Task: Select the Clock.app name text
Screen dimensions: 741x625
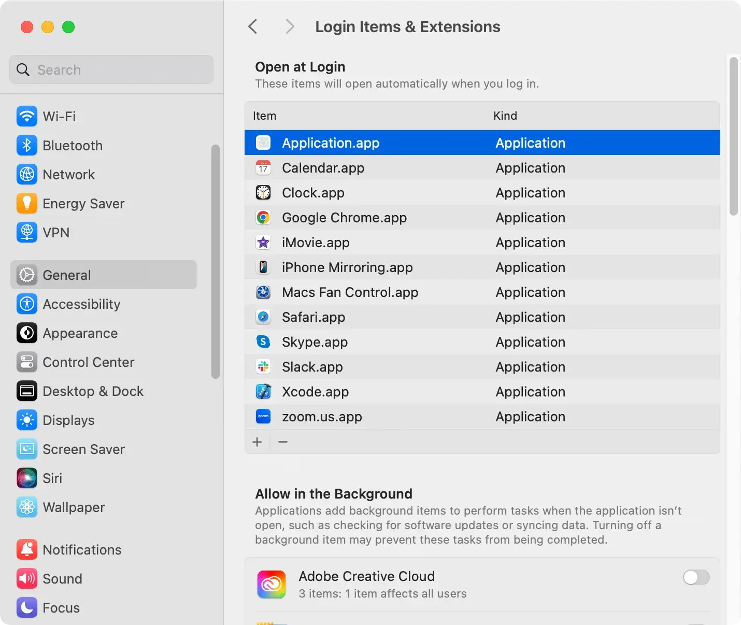Action: (x=313, y=193)
